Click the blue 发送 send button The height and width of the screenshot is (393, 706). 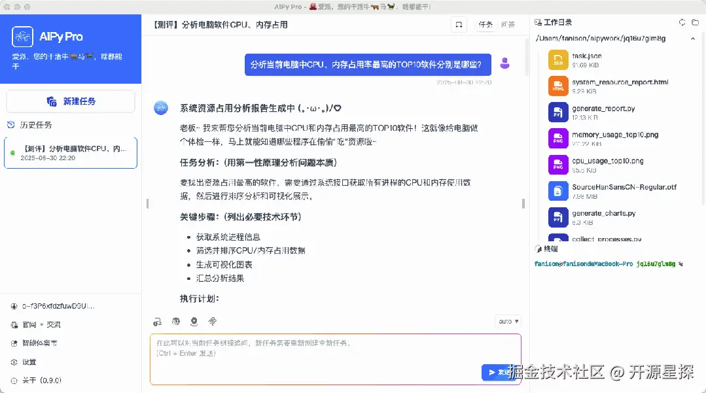pos(499,372)
